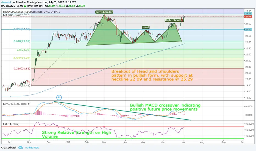Click the MACD (12, 26, close, 9) label

pyautogui.click(x=17, y=104)
